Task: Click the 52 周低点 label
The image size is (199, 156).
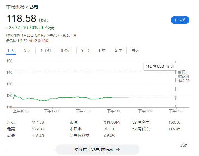Action: pyautogui.click(x=141, y=129)
